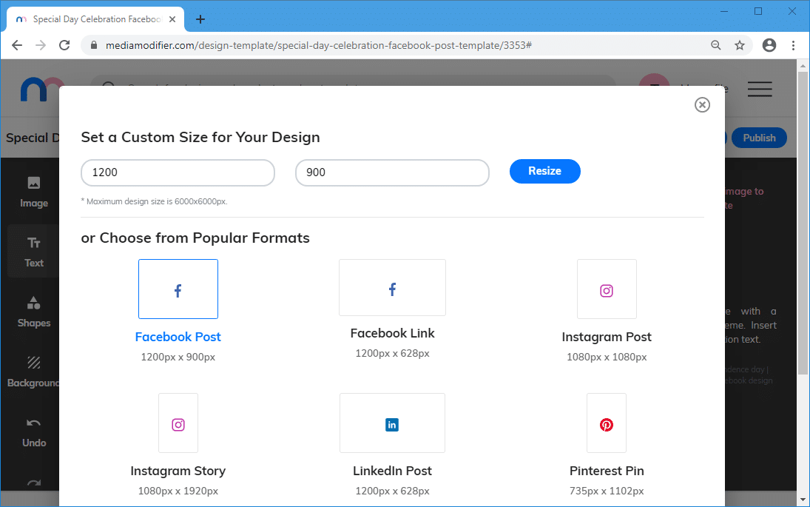
Task: Open the Background tool in sidebar
Action: (32, 372)
